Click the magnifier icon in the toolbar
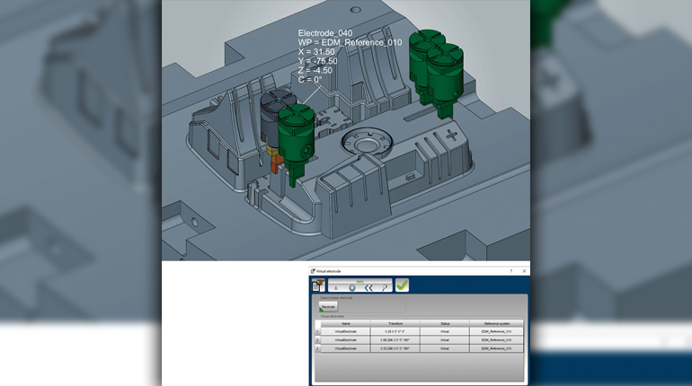Image resolution: width=692 pixels, height=386 pixels. click(385, 288)
